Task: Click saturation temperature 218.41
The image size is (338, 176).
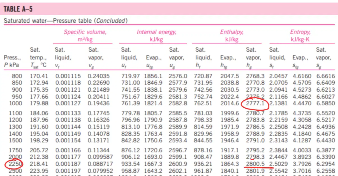Action: tap(39, 164)
